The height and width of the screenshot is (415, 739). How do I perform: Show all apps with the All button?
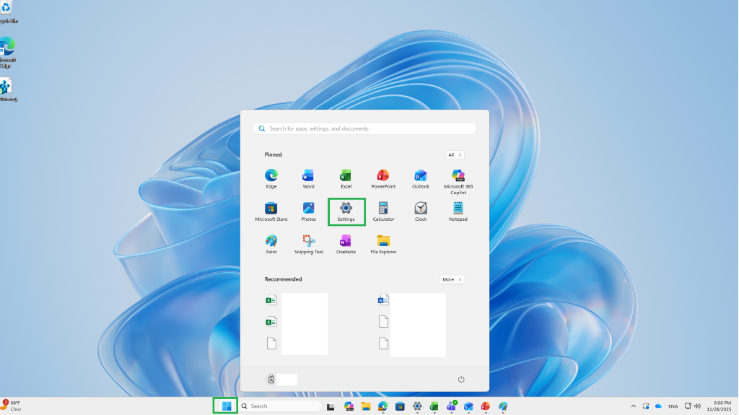coord(455,154)
